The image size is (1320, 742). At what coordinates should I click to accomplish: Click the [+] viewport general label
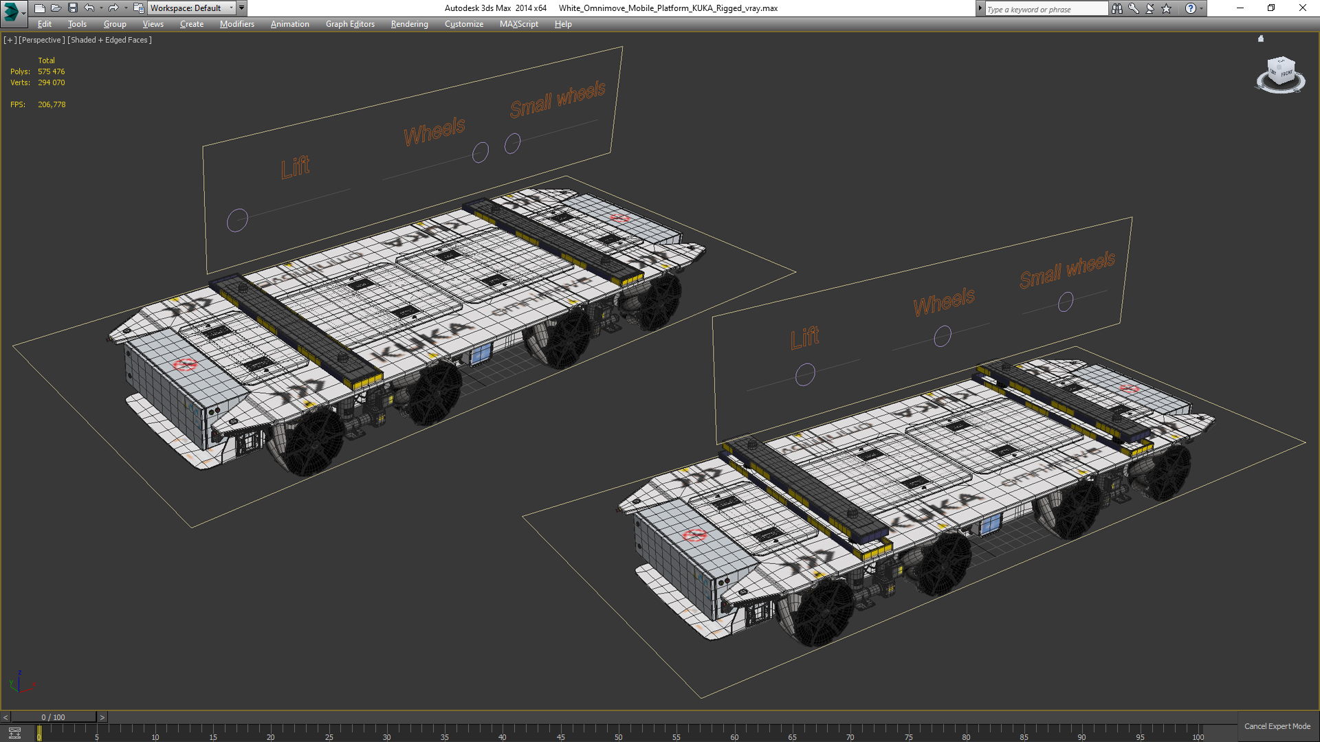pos(10,40)
